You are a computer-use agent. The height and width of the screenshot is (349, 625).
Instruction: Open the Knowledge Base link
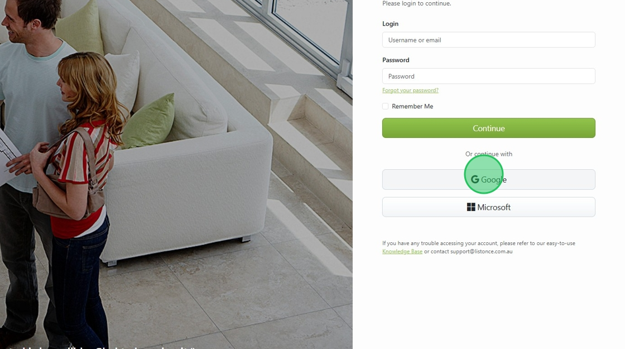[x=402, y=252]
